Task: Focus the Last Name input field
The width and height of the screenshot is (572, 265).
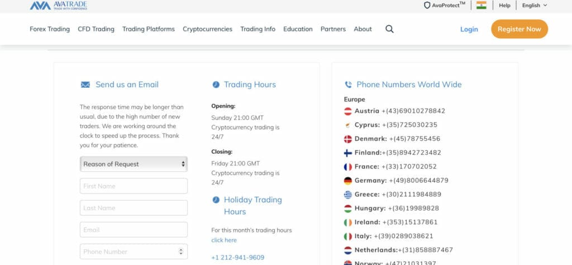Action: (x=134, y=208)
